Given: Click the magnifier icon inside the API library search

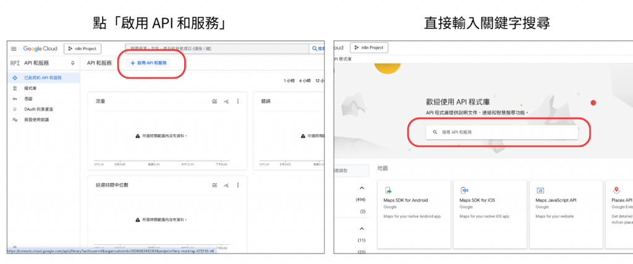Looking at the screenshot, I should tap(435, 132).
